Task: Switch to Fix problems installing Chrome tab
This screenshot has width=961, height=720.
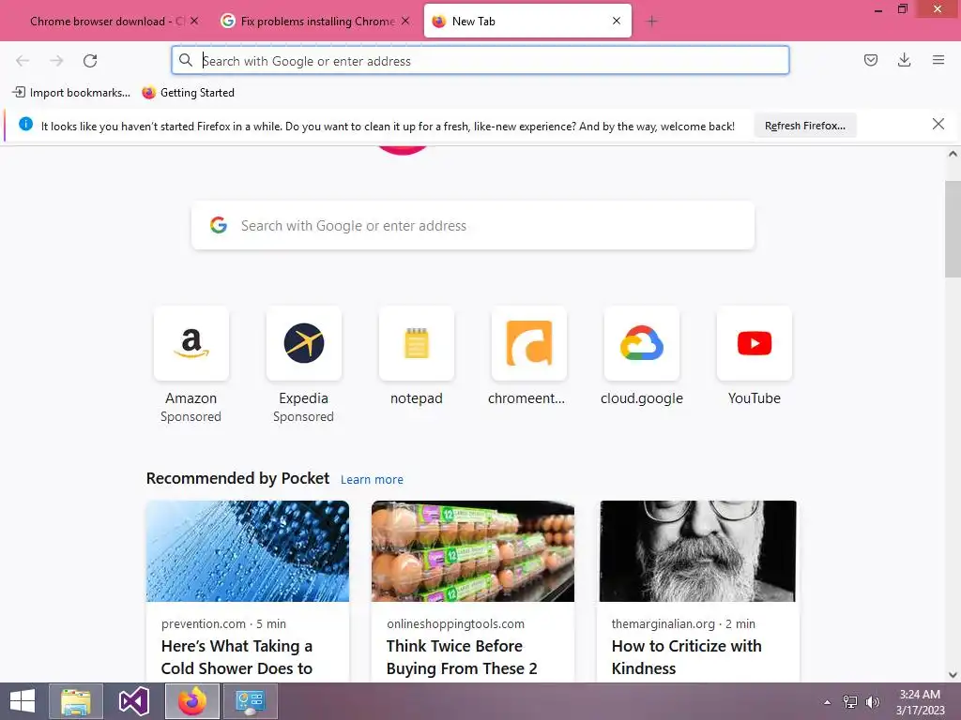Action: [316, 21]
